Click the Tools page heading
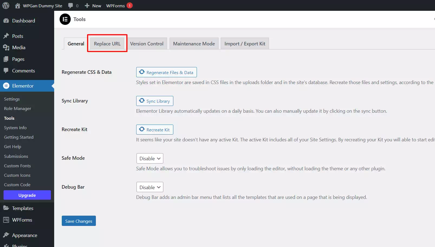 [79, 19]
